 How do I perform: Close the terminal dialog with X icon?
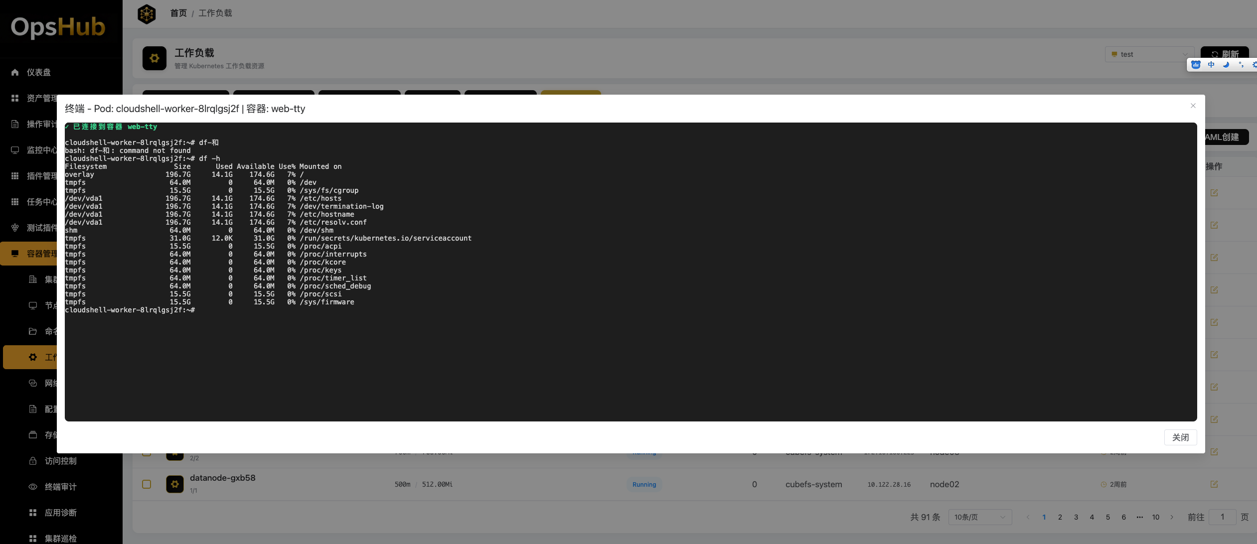tap(1193, 106)
